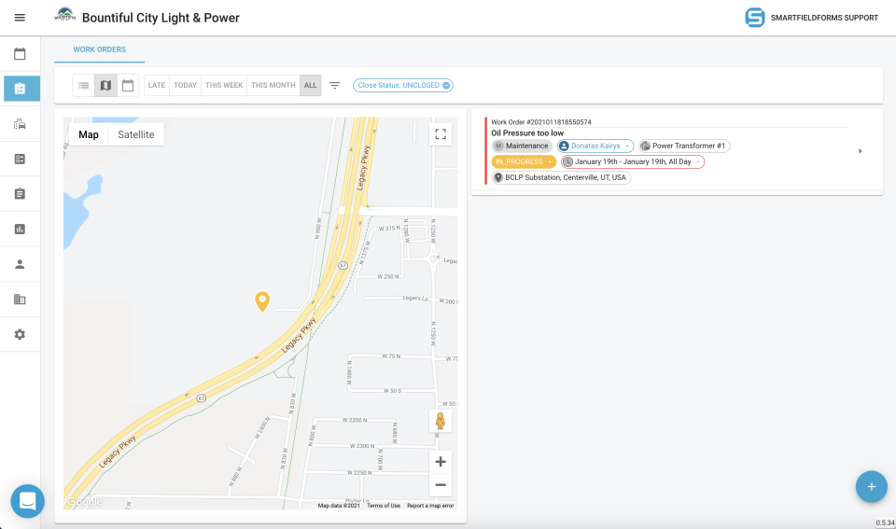The height and width of the screenshot is (529, 896).
Task: Filter work orders by LATE
Action: tap(157, 85)
